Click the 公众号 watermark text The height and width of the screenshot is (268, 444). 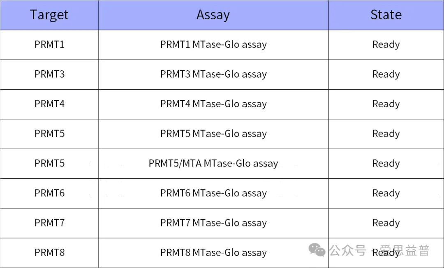pyautogui.click(x=348, y=250)
